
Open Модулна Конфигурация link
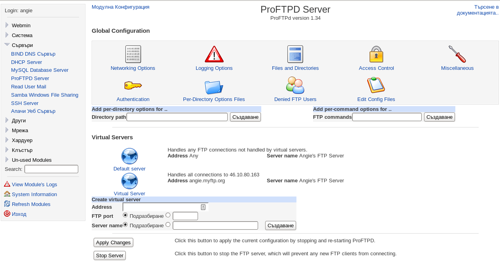point(121,7)
